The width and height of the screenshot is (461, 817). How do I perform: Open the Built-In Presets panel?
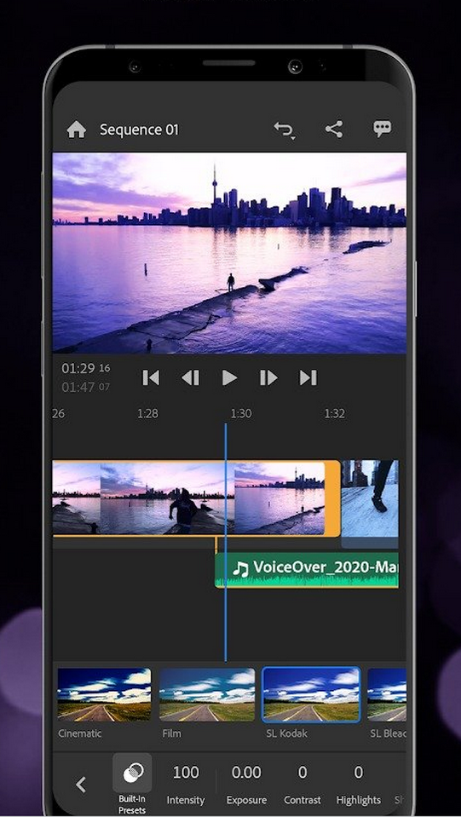132,784
